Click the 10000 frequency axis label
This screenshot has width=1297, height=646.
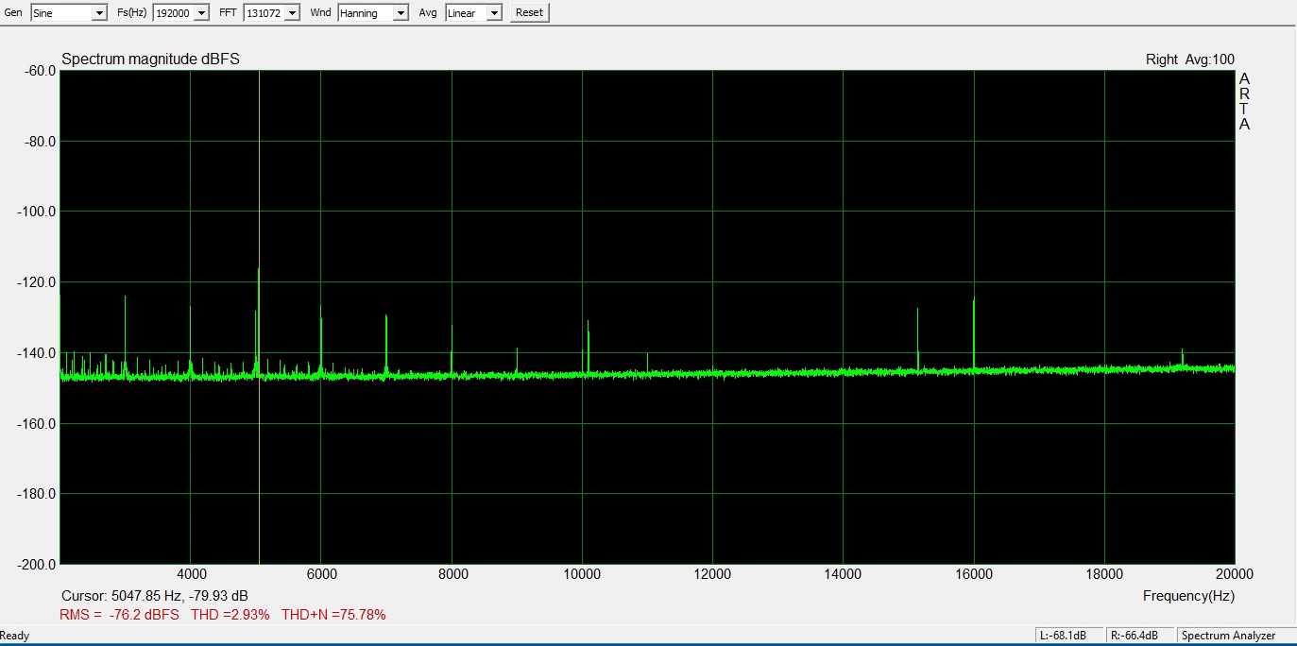click(582, 573)
